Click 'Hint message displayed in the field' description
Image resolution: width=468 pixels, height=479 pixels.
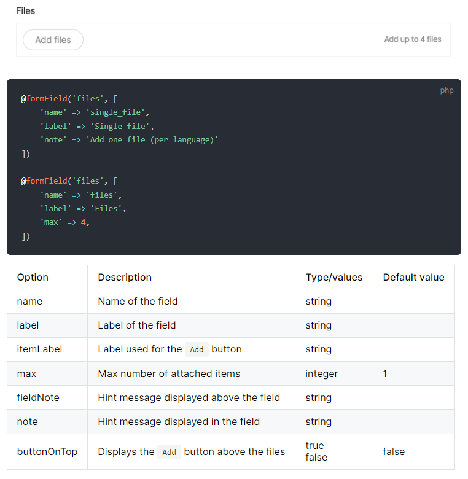(x=179, y=421)
